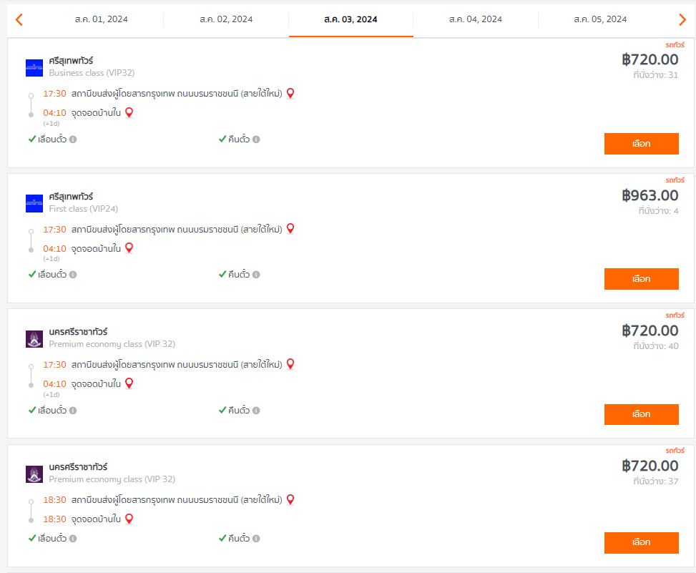Select the 18:30 นครศรีราชาทัวร์ trip
The height and width of the screenshot is (573, 696).
[641, 542]
